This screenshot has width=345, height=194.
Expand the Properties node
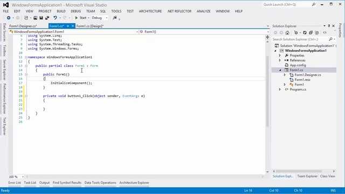280,56
